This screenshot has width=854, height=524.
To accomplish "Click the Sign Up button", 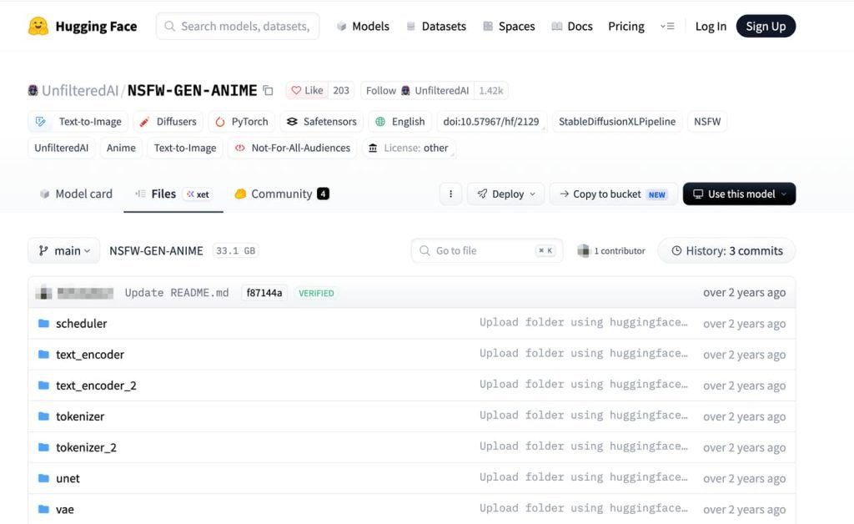I will [x=766, y=26].
